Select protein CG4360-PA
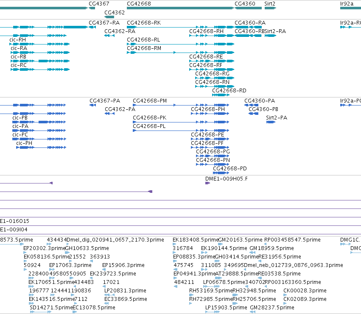The image size is (361, 314). click(x=260, y=101)
